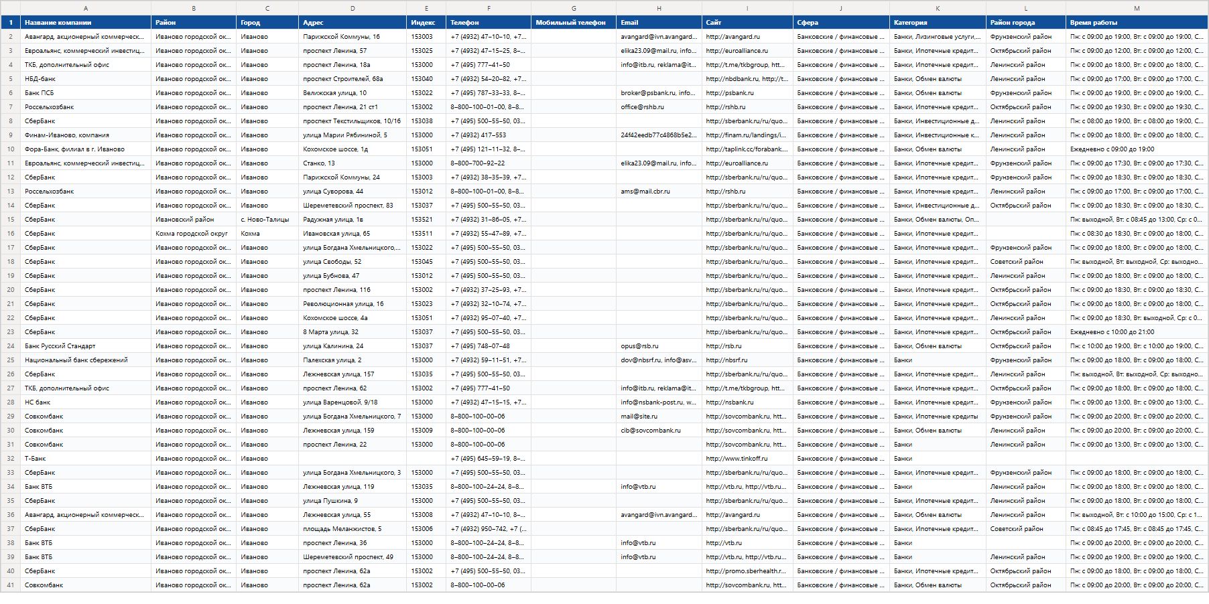Viewport: 1209px width, 604px height.
Task: Click address 'Шереметевский проспект, 83'
Action: tap(353, 205)
